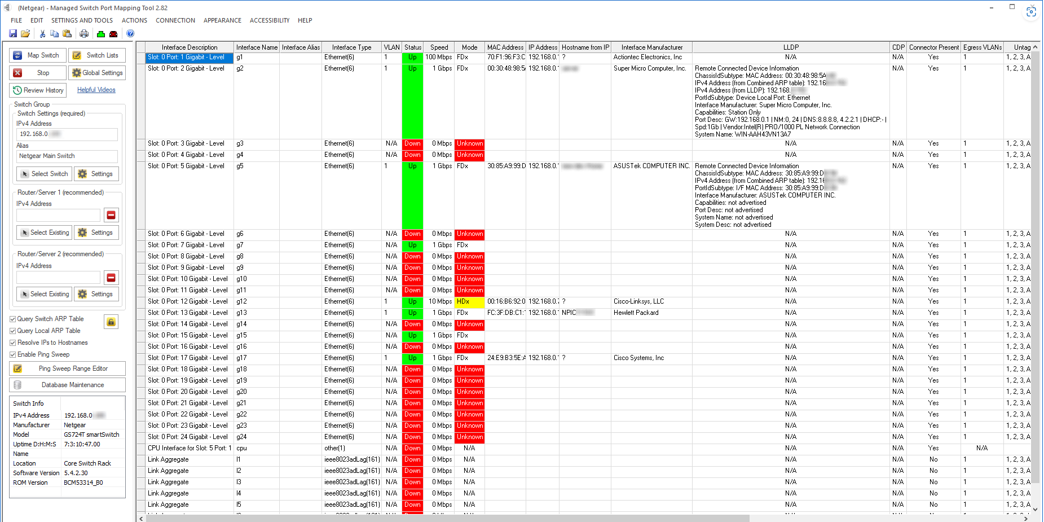Viewport: 1044px width, 522px height.
Task: Sort by the Status column header
Action: pyautogui.click(x=413, y=47)
